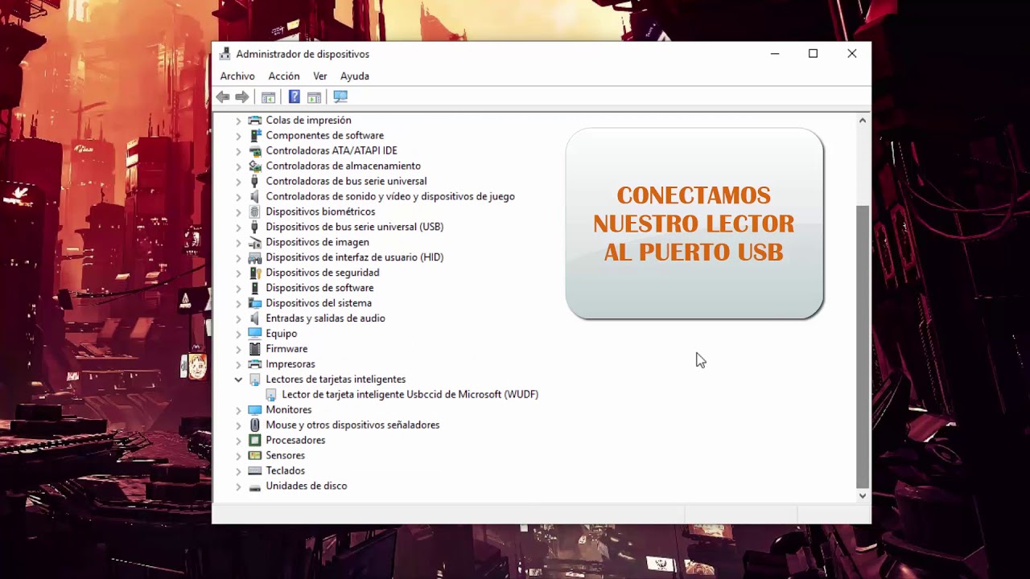Select Dispositivos de imagen text
Viewport: 1030px width, 579px height.
[x=318, y=242]
